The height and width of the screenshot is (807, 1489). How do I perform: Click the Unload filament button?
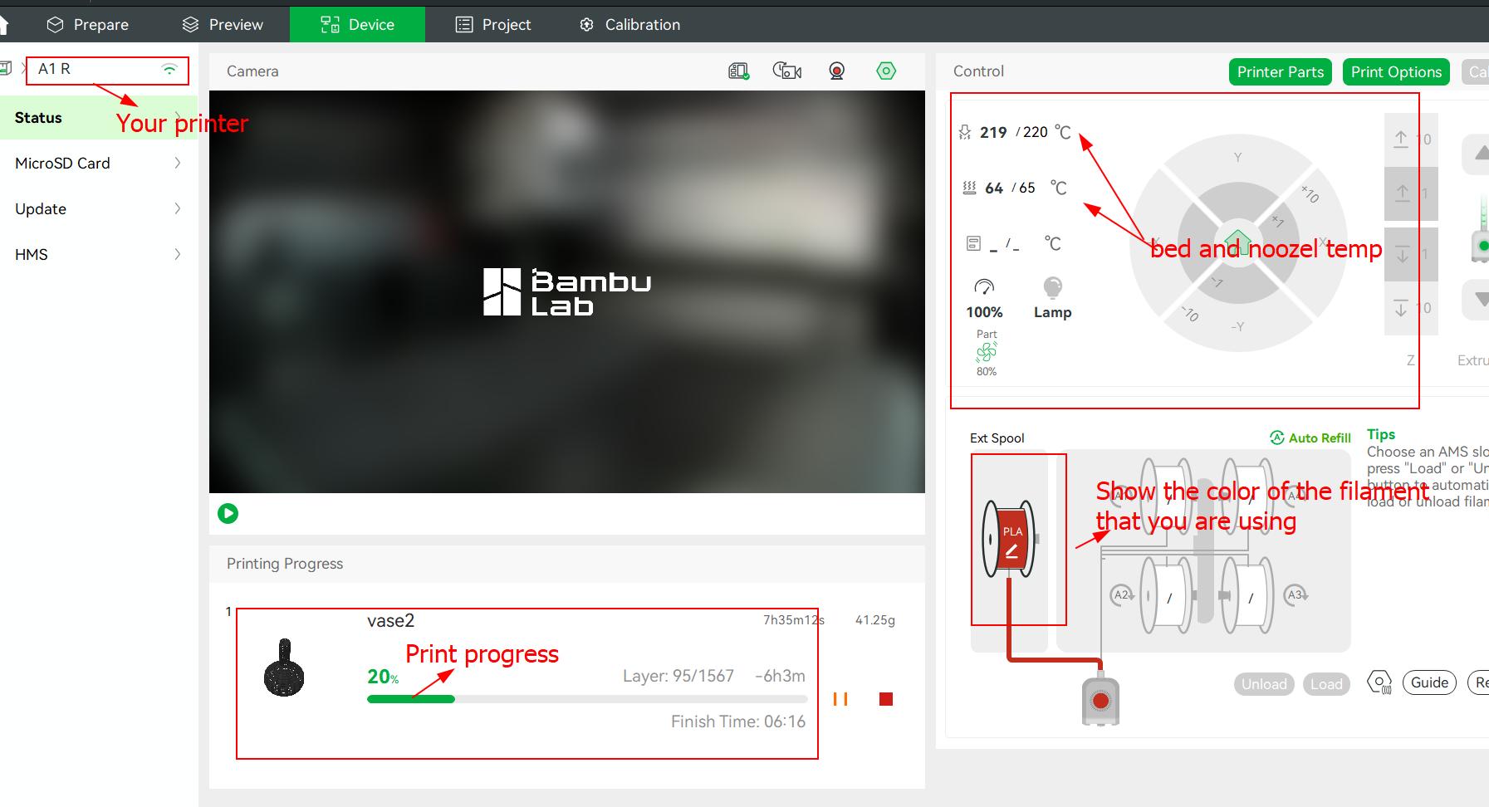[1264, 684]
